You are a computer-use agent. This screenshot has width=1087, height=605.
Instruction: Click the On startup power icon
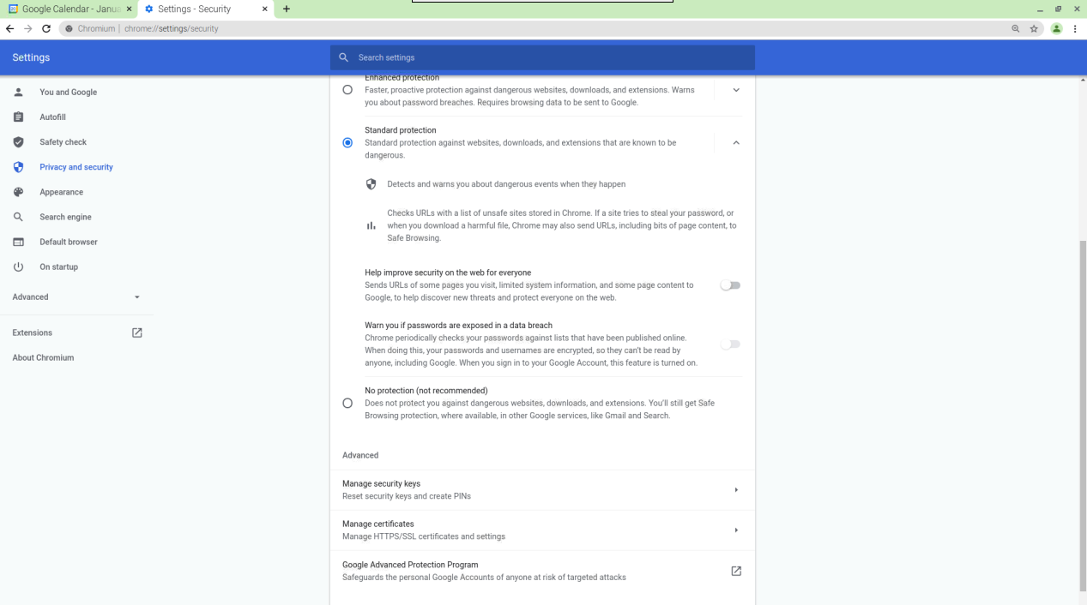pos(18,267)
